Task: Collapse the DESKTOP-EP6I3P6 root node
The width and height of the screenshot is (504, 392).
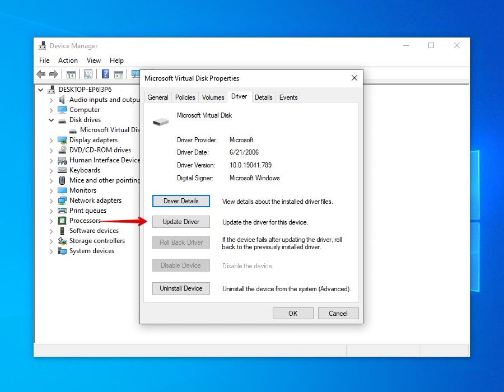Action: tap(40, 90)
